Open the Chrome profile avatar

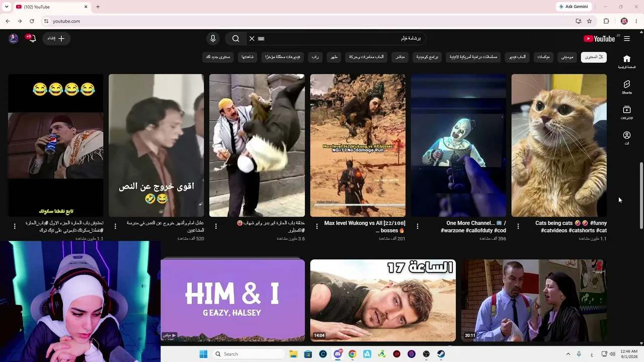[x=624, y=21]
